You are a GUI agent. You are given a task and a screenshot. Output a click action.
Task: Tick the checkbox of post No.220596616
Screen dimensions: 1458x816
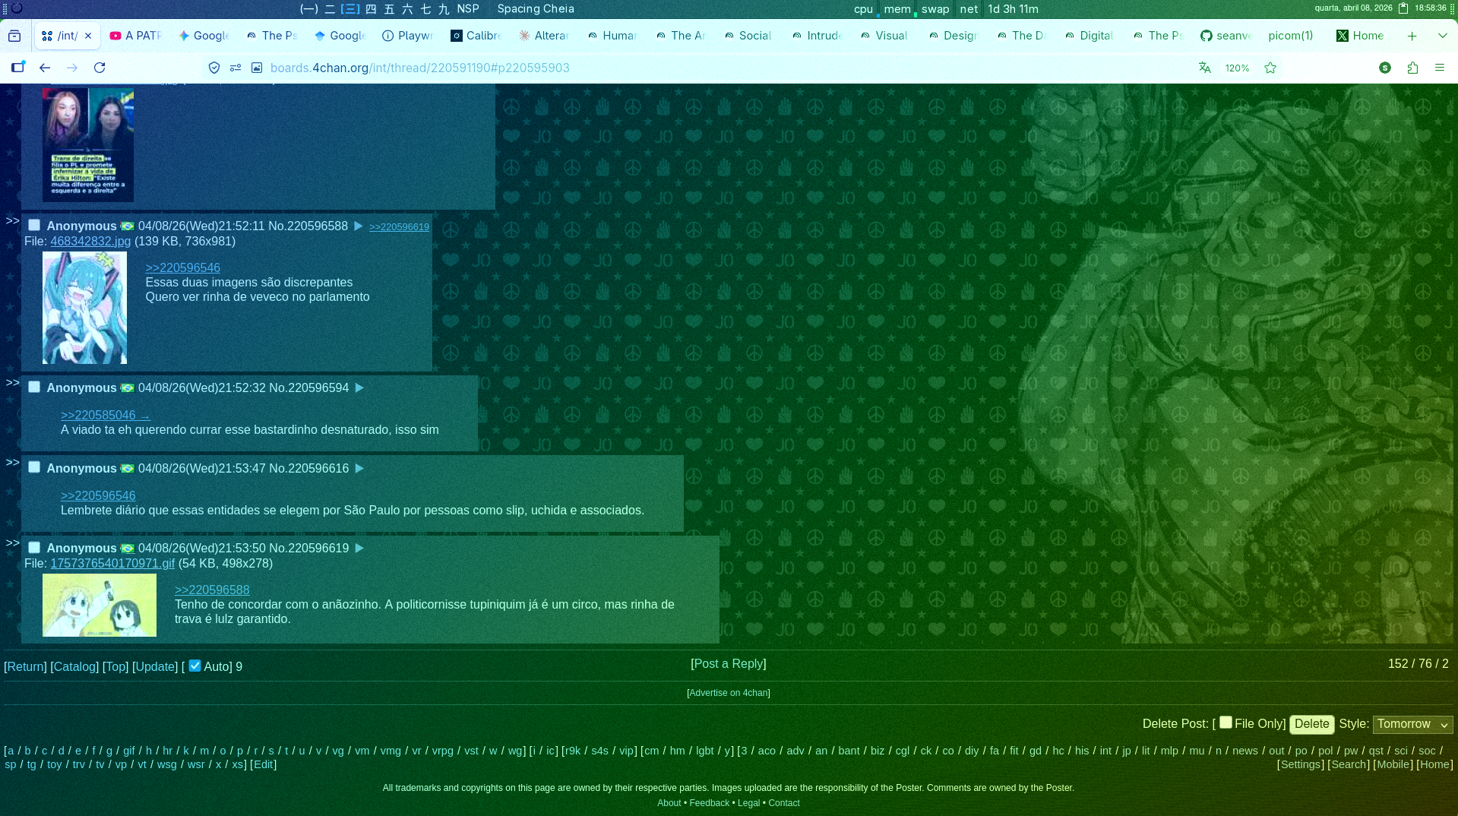34,467
